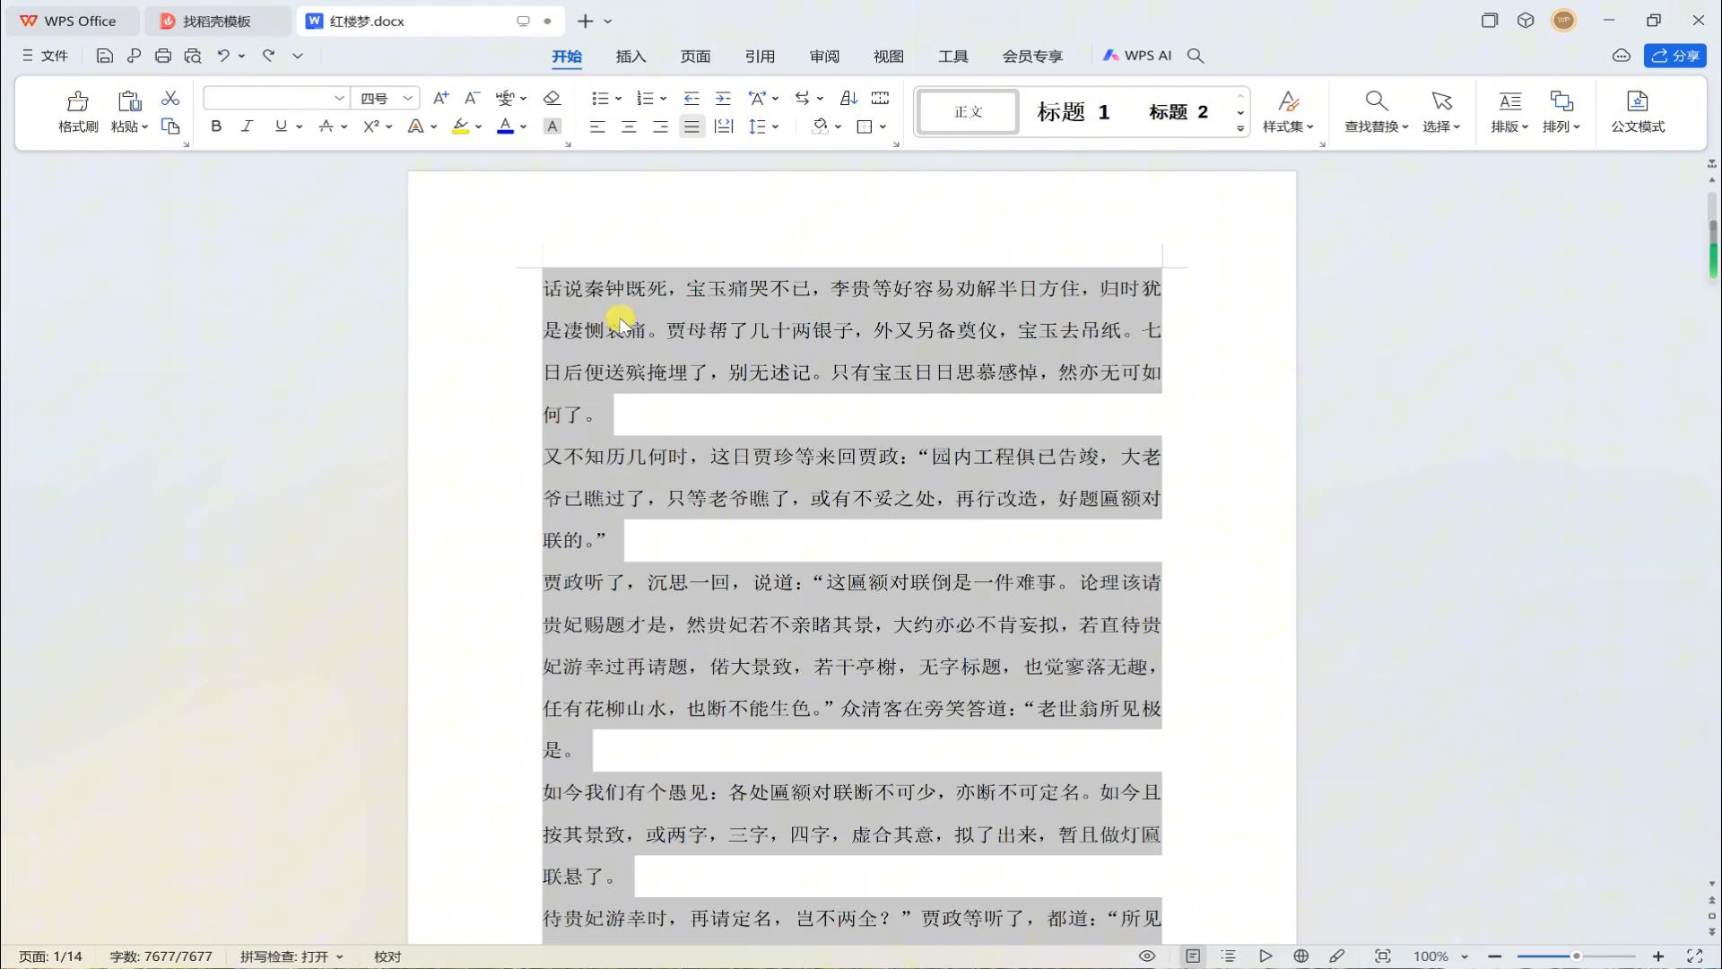The width and height of the screenshot is (1722, 969).
Task: Toggle italic formatting
Action: [247, 127]
